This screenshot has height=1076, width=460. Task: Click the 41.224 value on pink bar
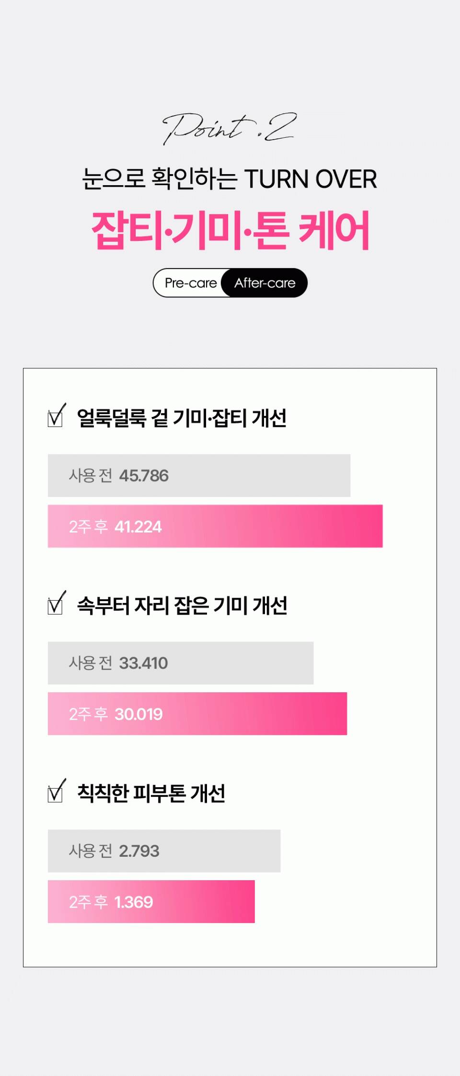[138, 526]
